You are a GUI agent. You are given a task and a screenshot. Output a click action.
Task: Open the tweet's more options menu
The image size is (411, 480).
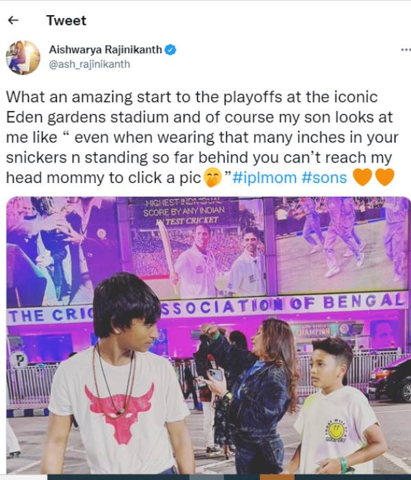tap(406, 49)
